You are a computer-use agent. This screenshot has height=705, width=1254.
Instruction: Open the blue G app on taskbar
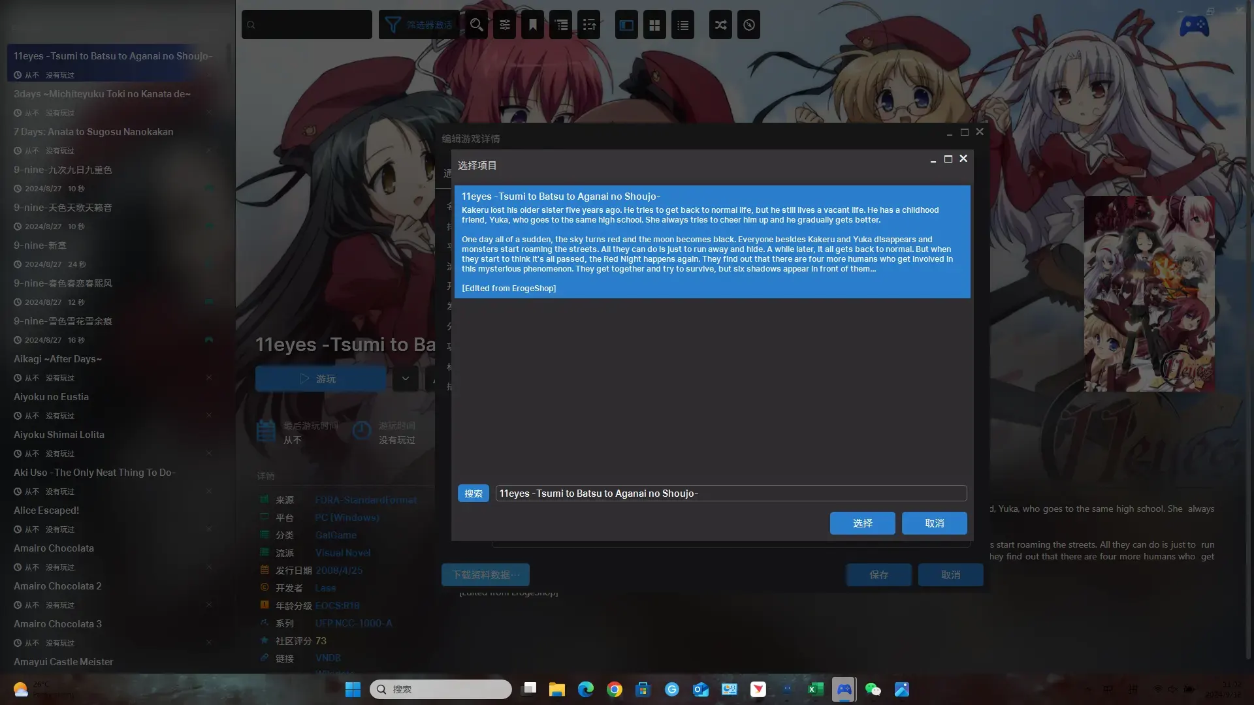(x=672, y=689)
